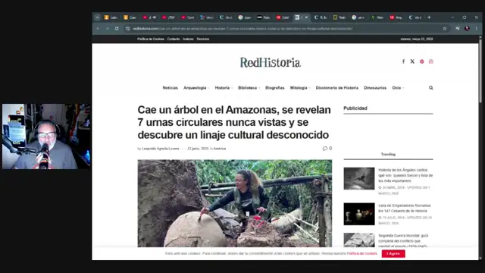The width and height of the screenshot is (485, 273).
Task: Open the Emperadores Romanos trending thumbnail
Action: pyautogui.click(x=358, y=214)
